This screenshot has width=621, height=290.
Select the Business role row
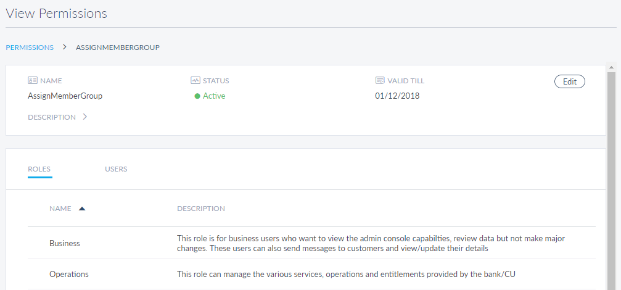click(x=65, y=243)
